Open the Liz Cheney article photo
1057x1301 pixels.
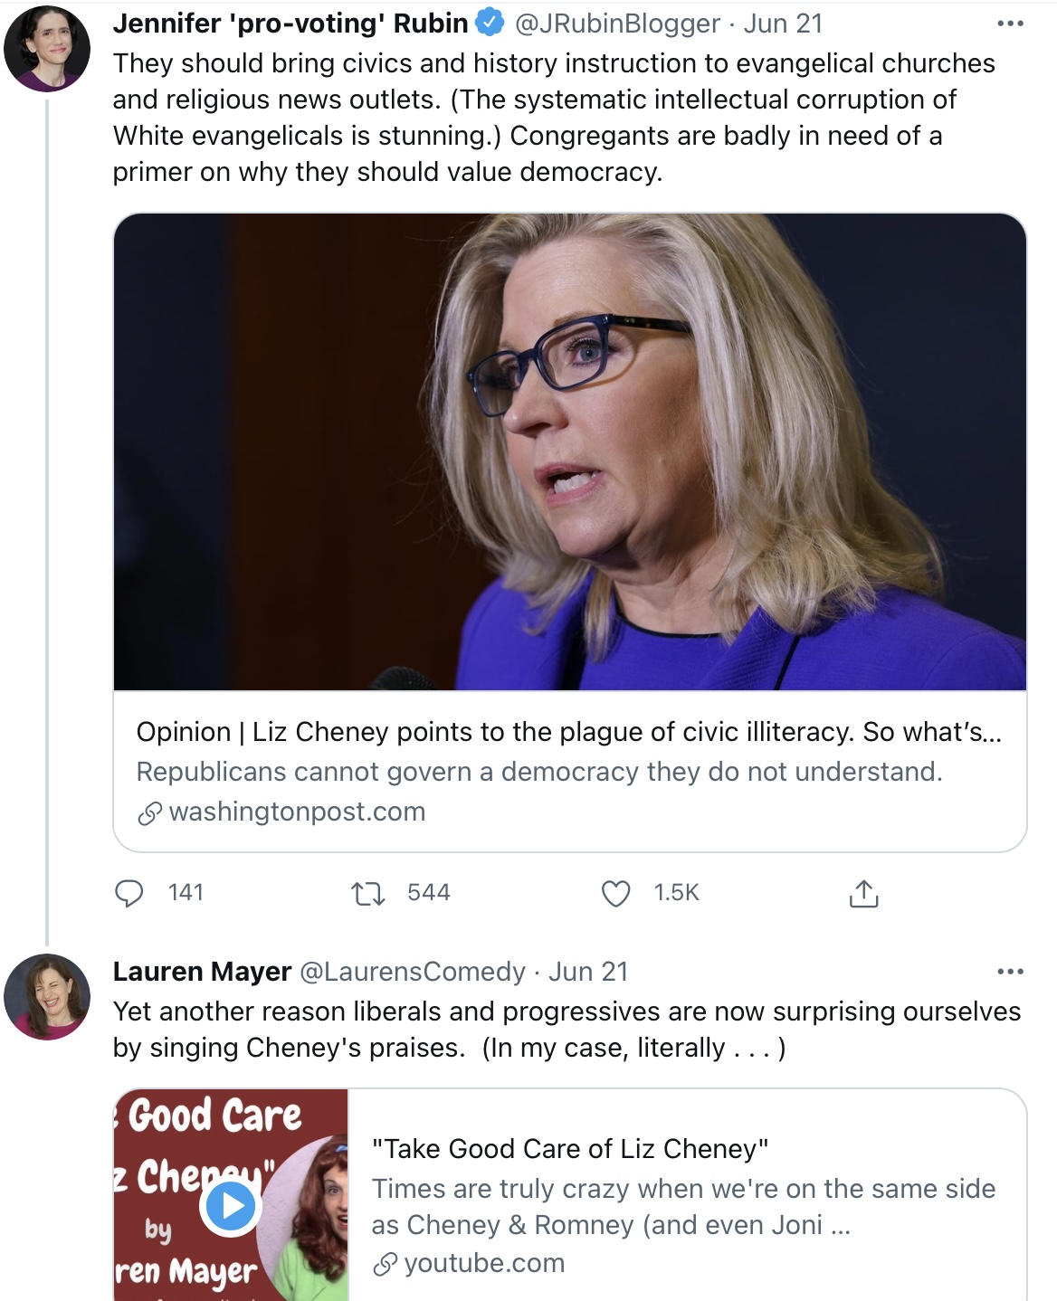(570, 451)
